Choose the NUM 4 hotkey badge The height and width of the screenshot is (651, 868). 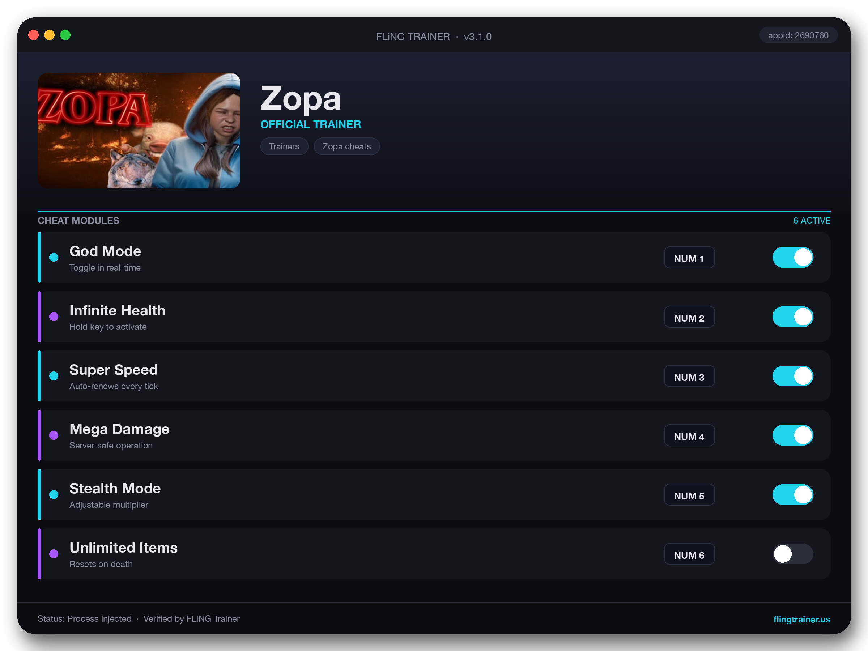click(689, 435)
